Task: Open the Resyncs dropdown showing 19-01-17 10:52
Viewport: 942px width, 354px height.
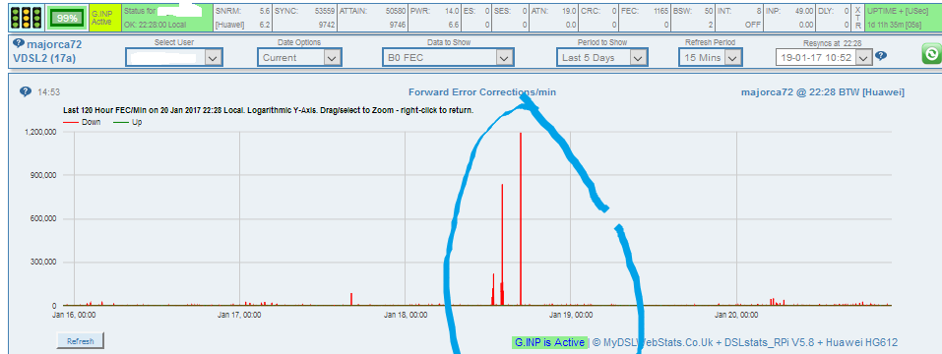Action: pyautogui.click(x=823, y=58)
